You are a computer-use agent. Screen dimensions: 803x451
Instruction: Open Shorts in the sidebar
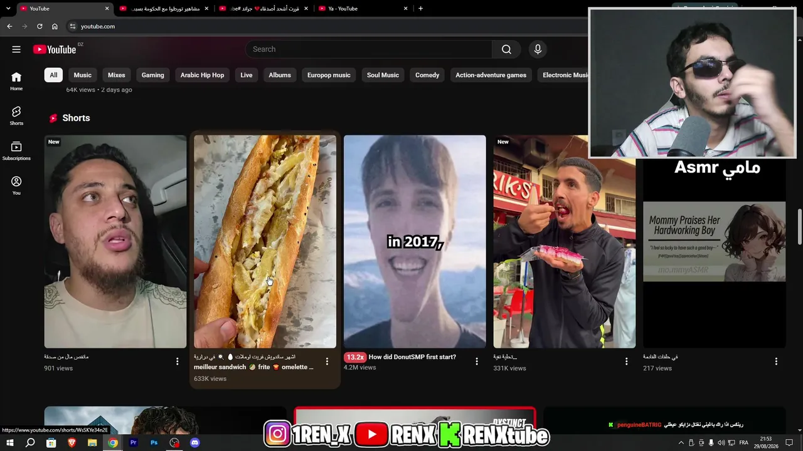[x=16, y=115]
